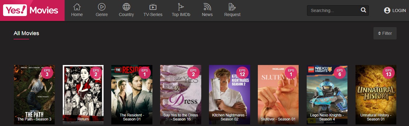Open Lego Nexo Knights - Season 4 poster
Viewport: 409px width, 126px height.
point(327,95)
